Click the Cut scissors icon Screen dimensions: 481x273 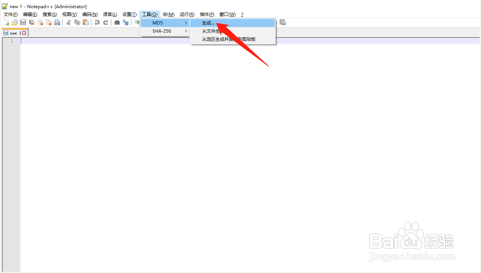pyautogui.click(x=69, y=23)
